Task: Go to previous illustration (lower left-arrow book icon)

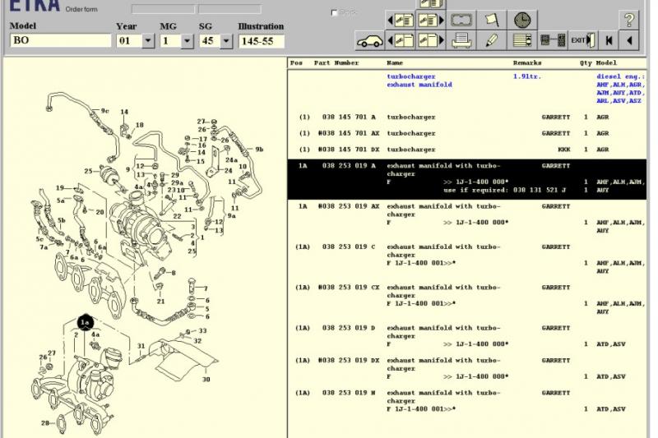Action: coord(401,40)
